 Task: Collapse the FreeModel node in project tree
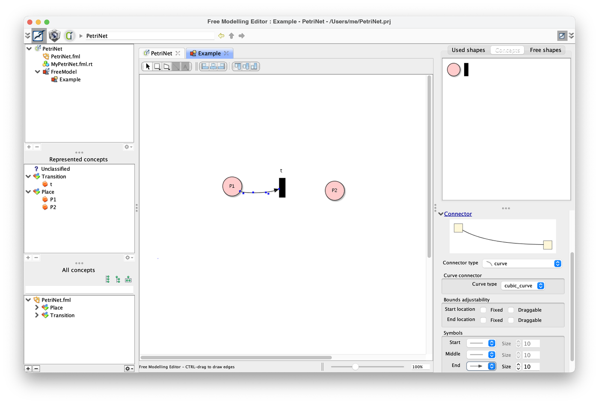(38, 72)
